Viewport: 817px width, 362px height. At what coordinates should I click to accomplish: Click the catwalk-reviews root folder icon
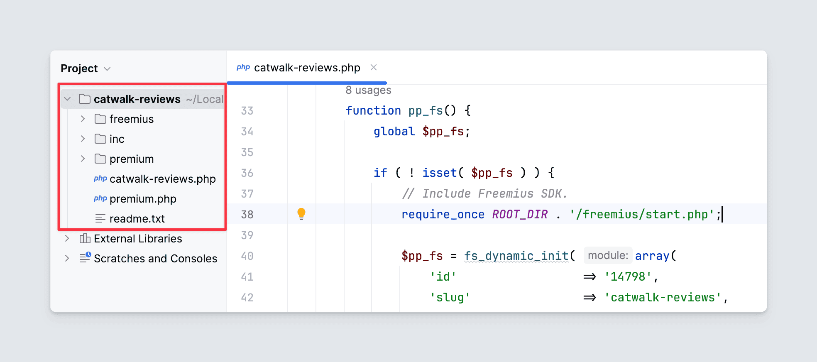point(85,99)
